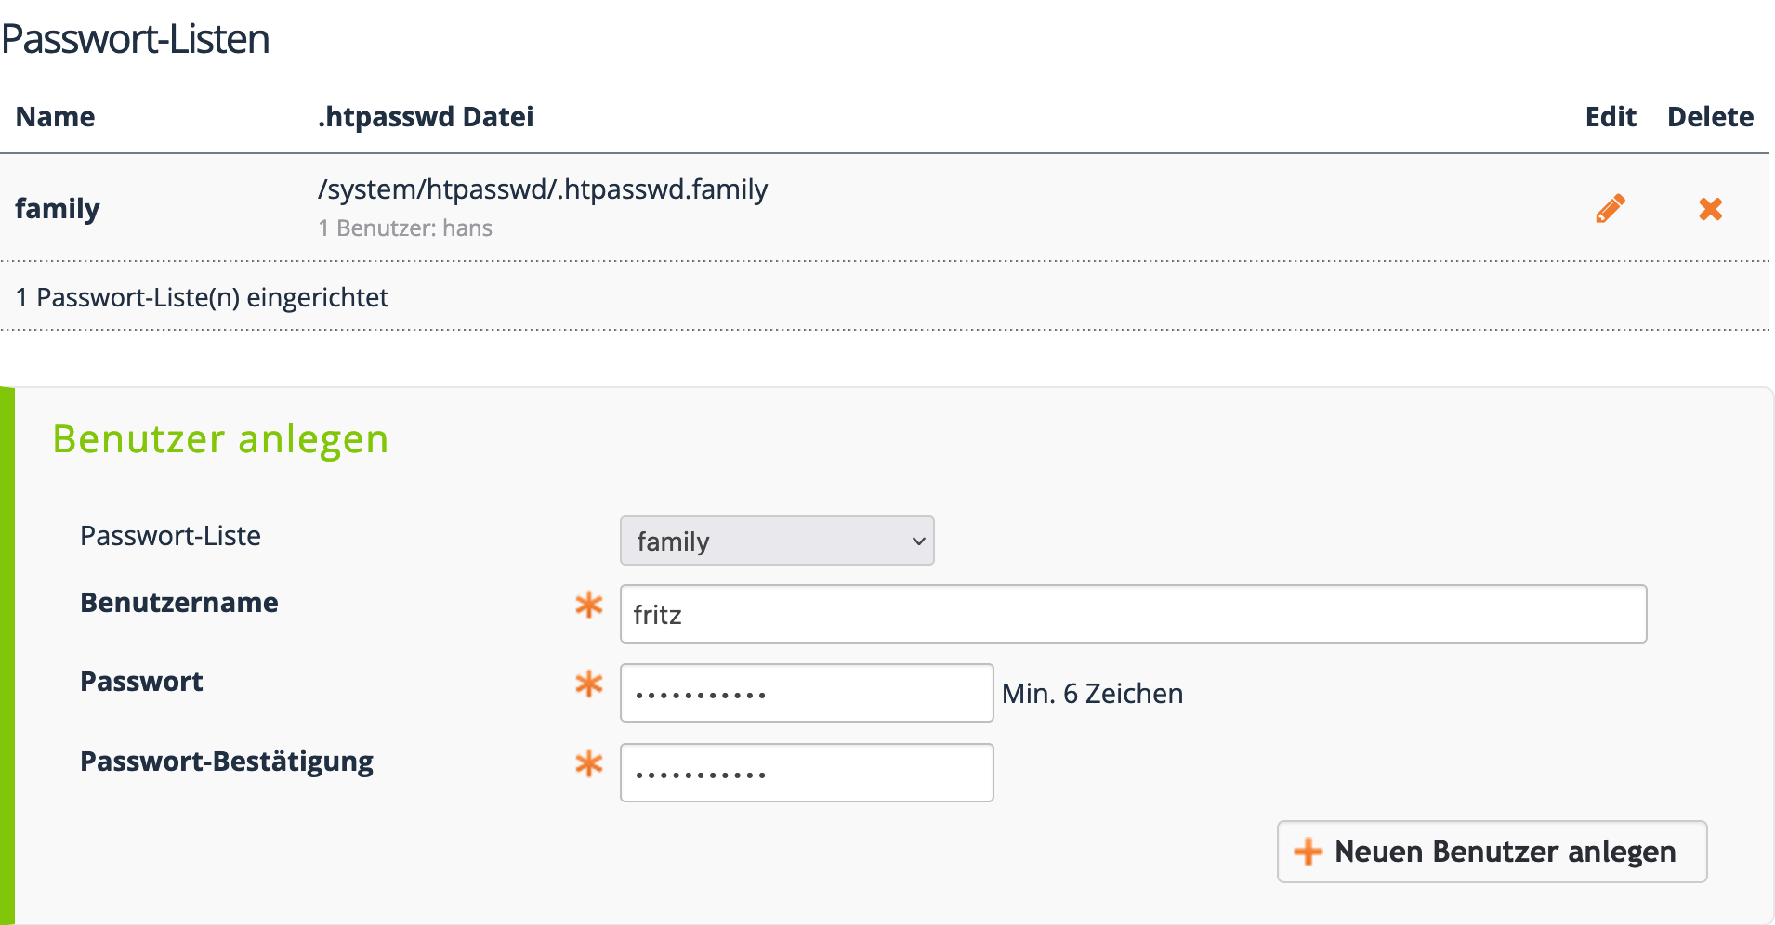Click the Name column header
This screenshot has width=1775, height=925.
(56, 117)
